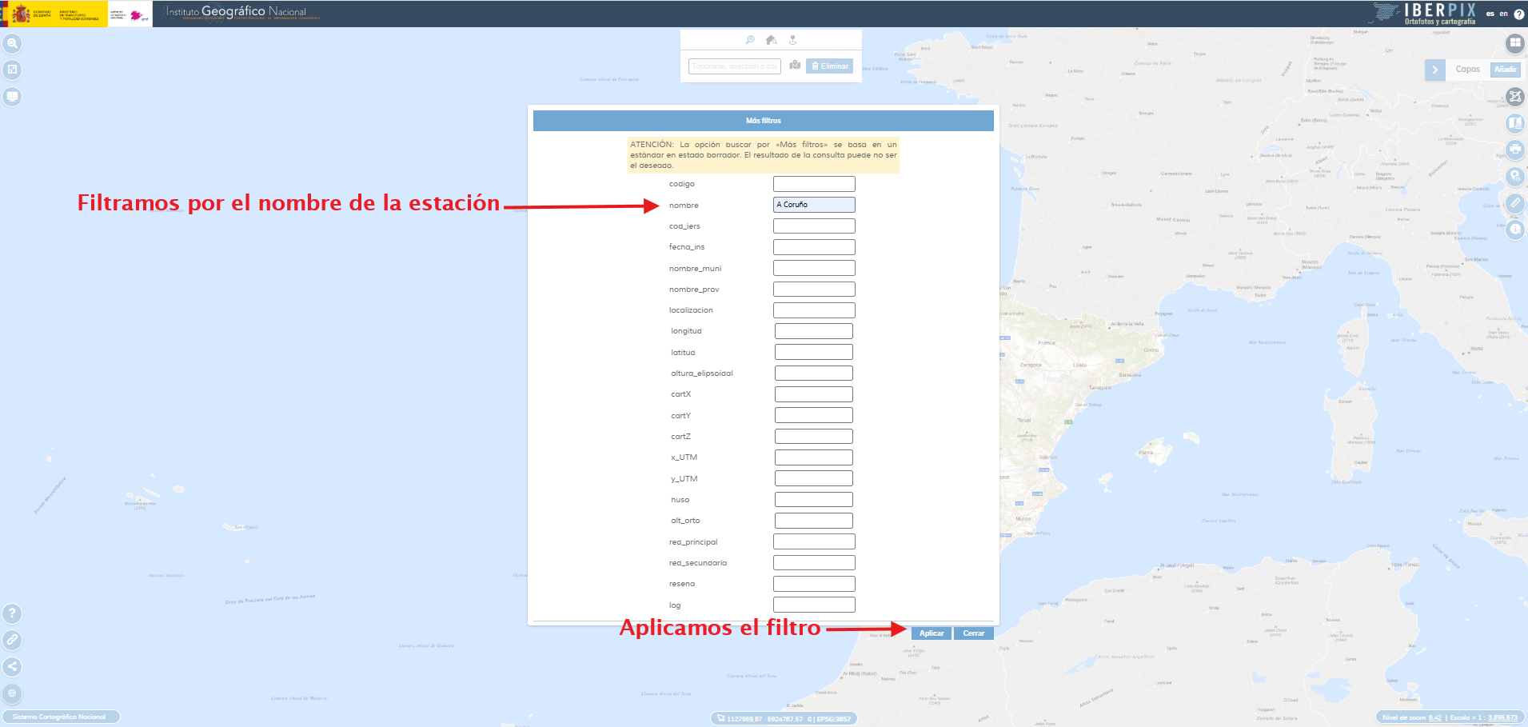Click the print map icon
Viewport: 1528px width, 727px height.
(x=1514, y=150)
